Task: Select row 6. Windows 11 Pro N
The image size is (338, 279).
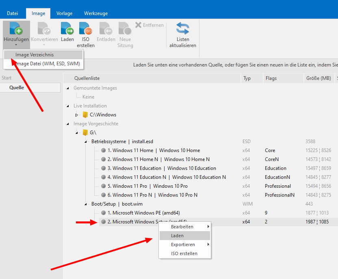Action: coord(152,195)
